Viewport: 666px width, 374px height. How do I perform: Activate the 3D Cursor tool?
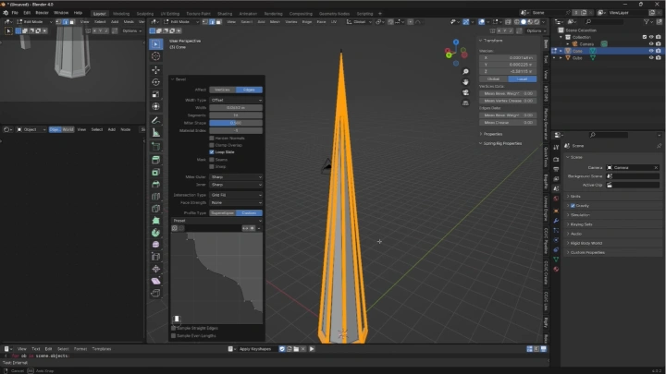(x=156, y=56)
